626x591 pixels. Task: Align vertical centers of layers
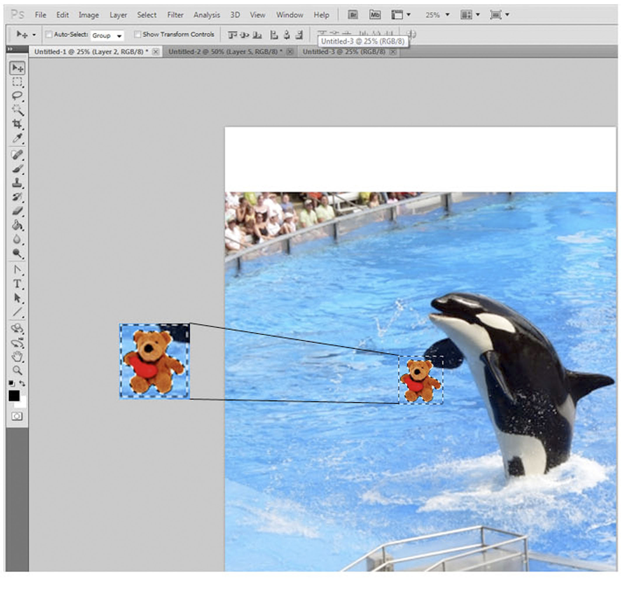(x=244, y=35)
